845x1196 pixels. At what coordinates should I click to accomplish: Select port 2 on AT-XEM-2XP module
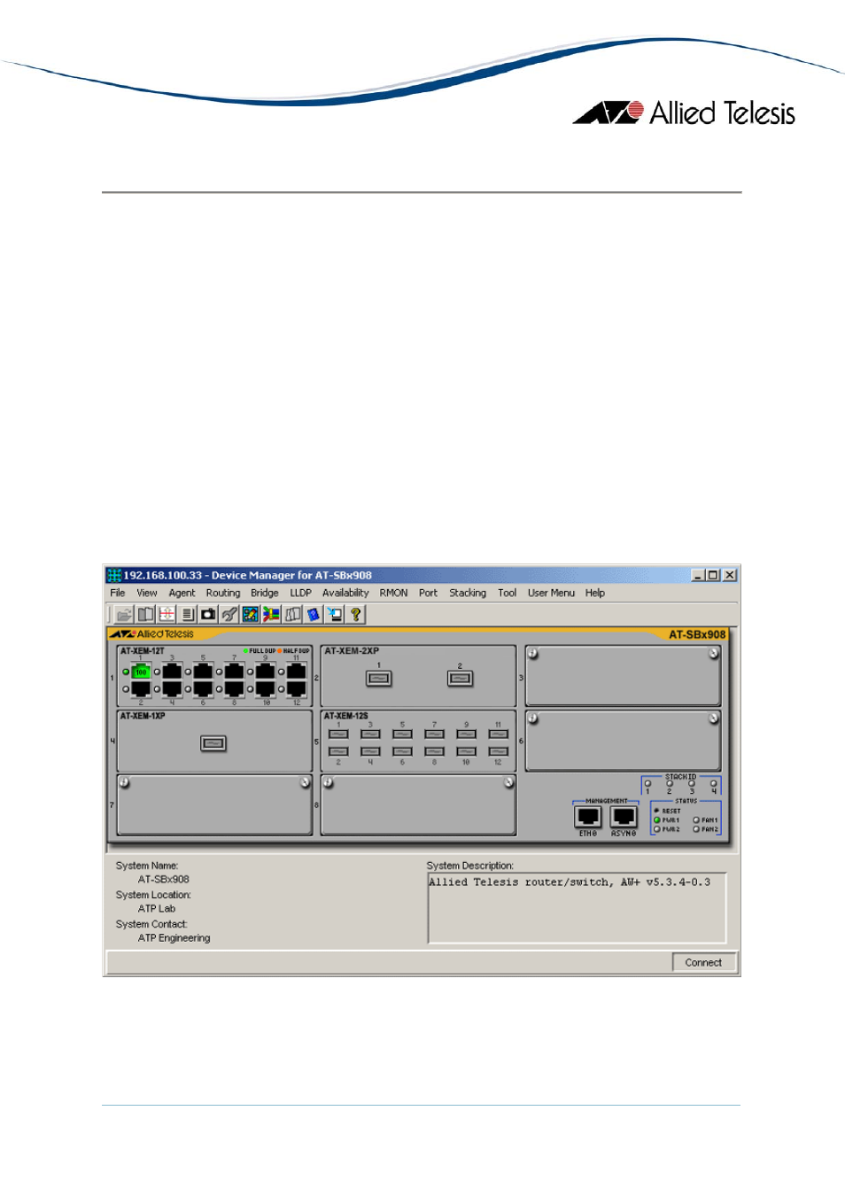pyautogui.click(x=460, y=679)
